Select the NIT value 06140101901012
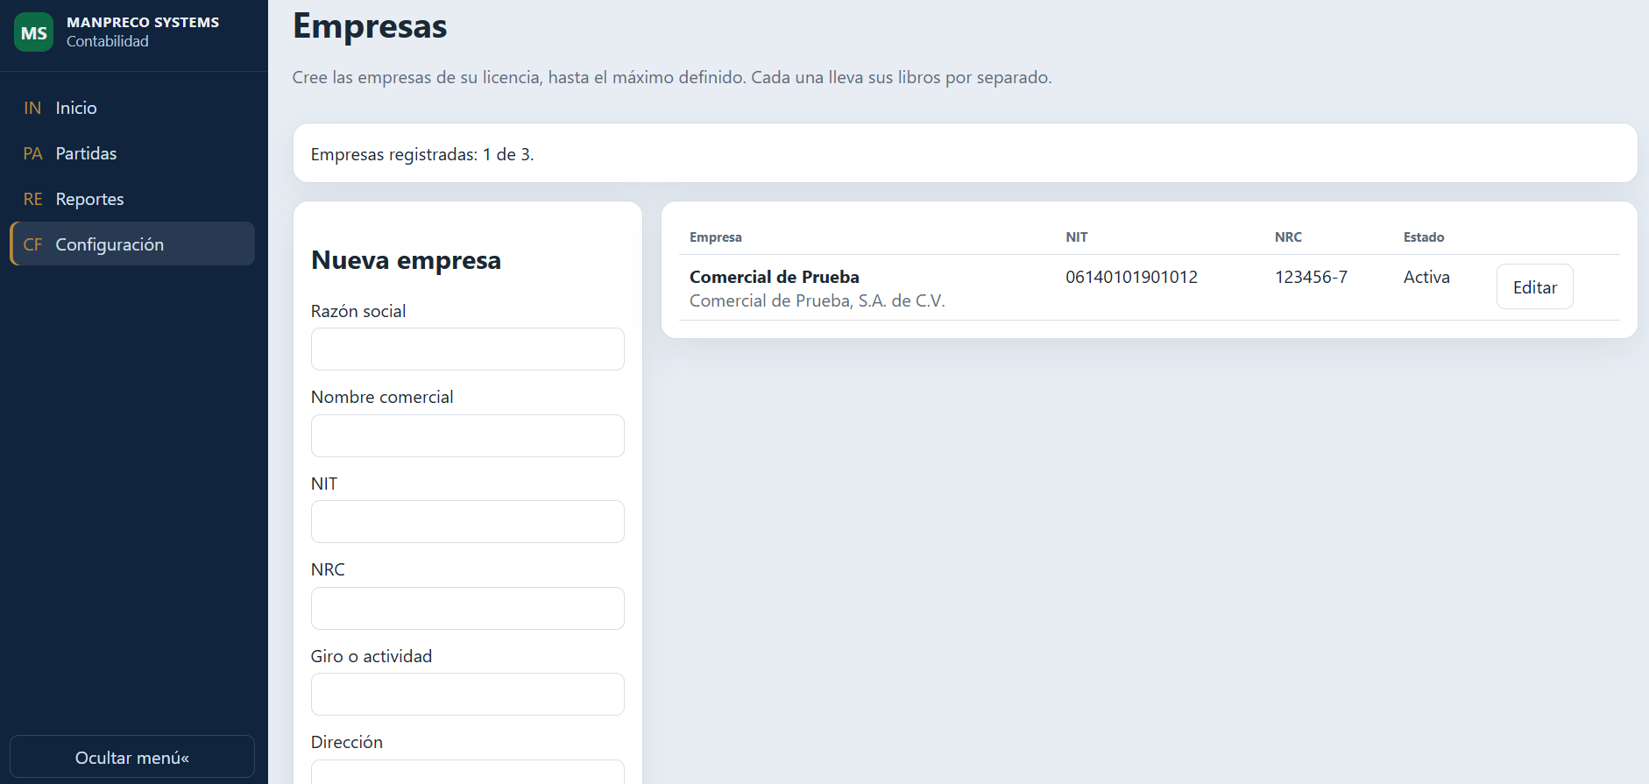Viewport: 1649px width, 784px height. pyautogui.click(x=1131, y=277)
